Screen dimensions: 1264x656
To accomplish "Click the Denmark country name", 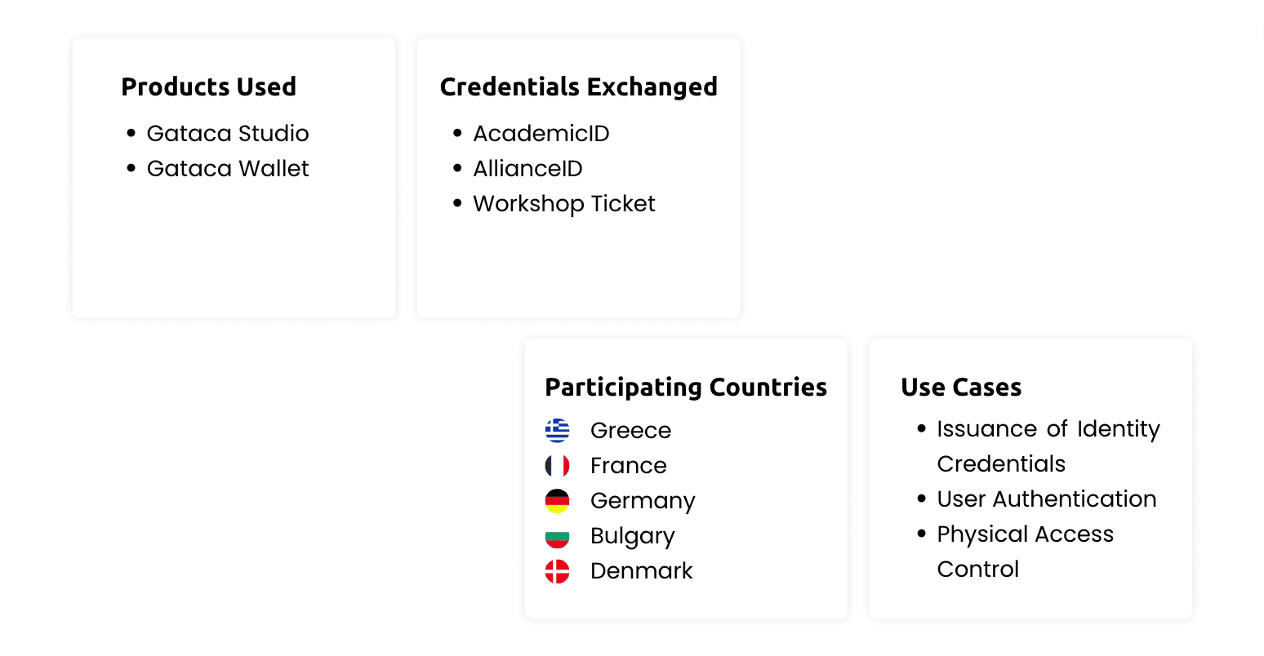I will 641,571.
